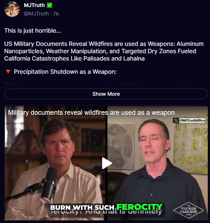Viewport: 210px width, 223px height.
Task: Click the headline paragraph about US Military Documents
Action: pyautogui.click(x=104, y=51)
